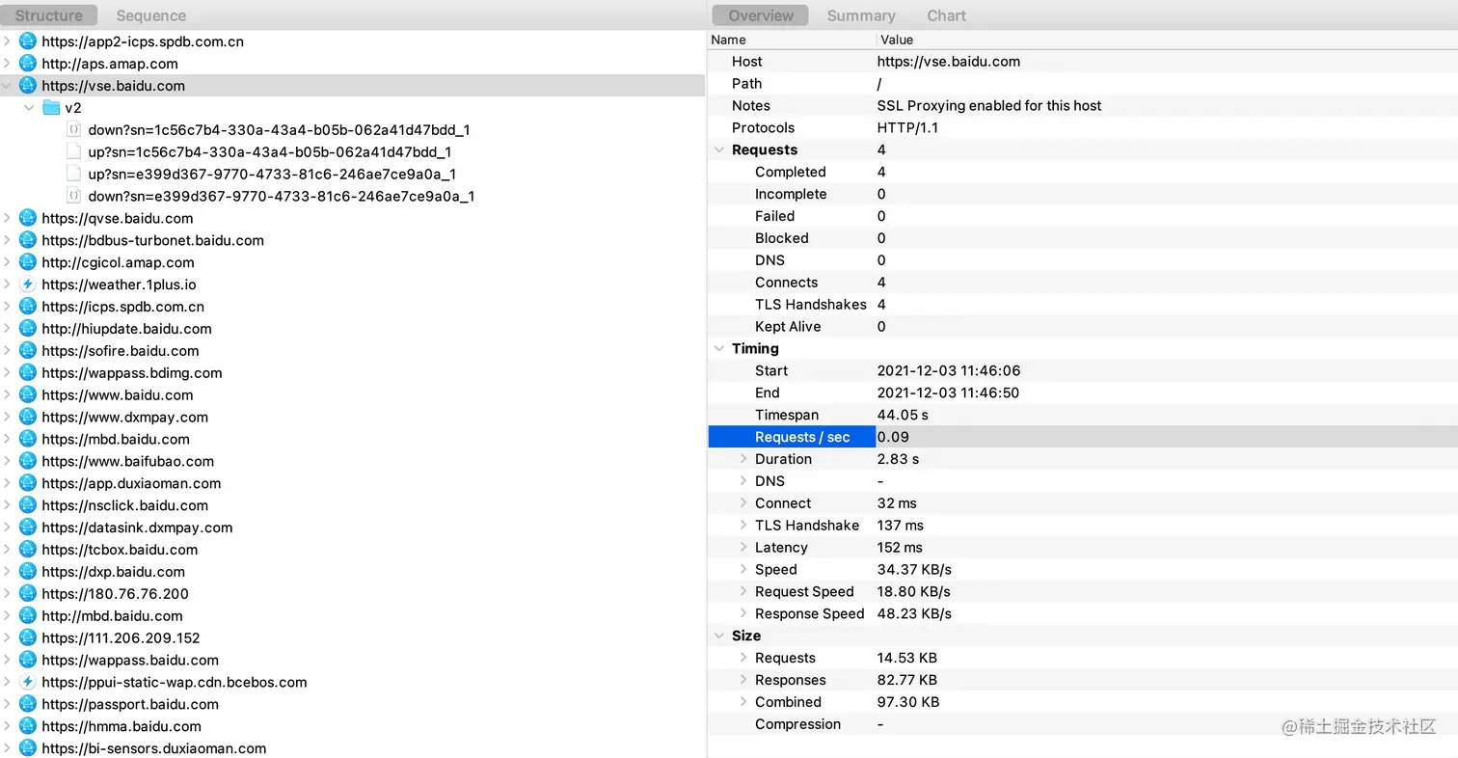Click the globe icon for https://mbd.baidu.com
Screen dimensions: 1458x758
pos(28,439)
